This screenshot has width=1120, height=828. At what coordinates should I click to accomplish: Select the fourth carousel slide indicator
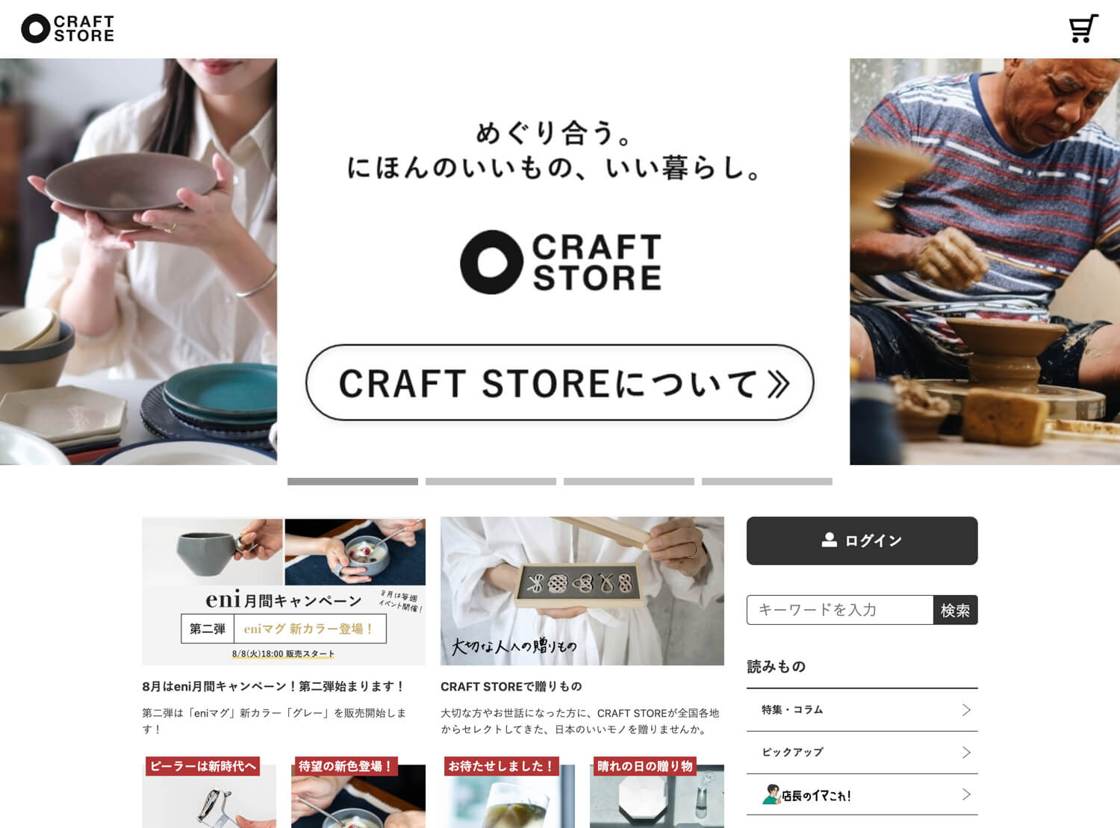coord(767,482)
